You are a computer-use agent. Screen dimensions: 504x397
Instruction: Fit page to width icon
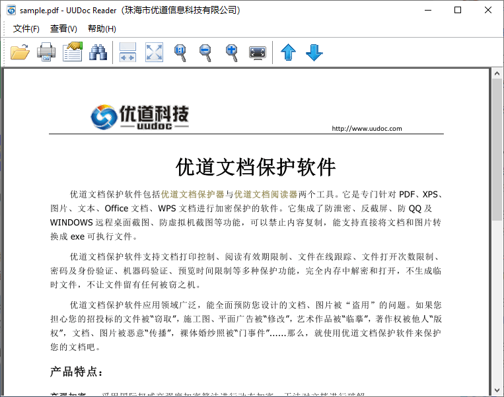[127, 52]
